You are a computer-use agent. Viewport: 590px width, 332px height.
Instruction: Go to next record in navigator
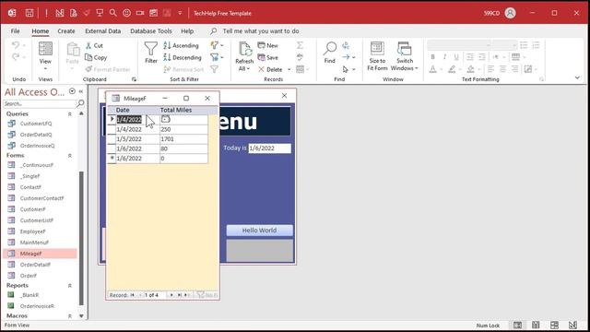(171, 295)
